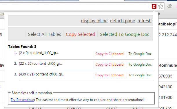Click the display inline link
177x109 pixels.
pyautogui.click(x=94, y=21)
